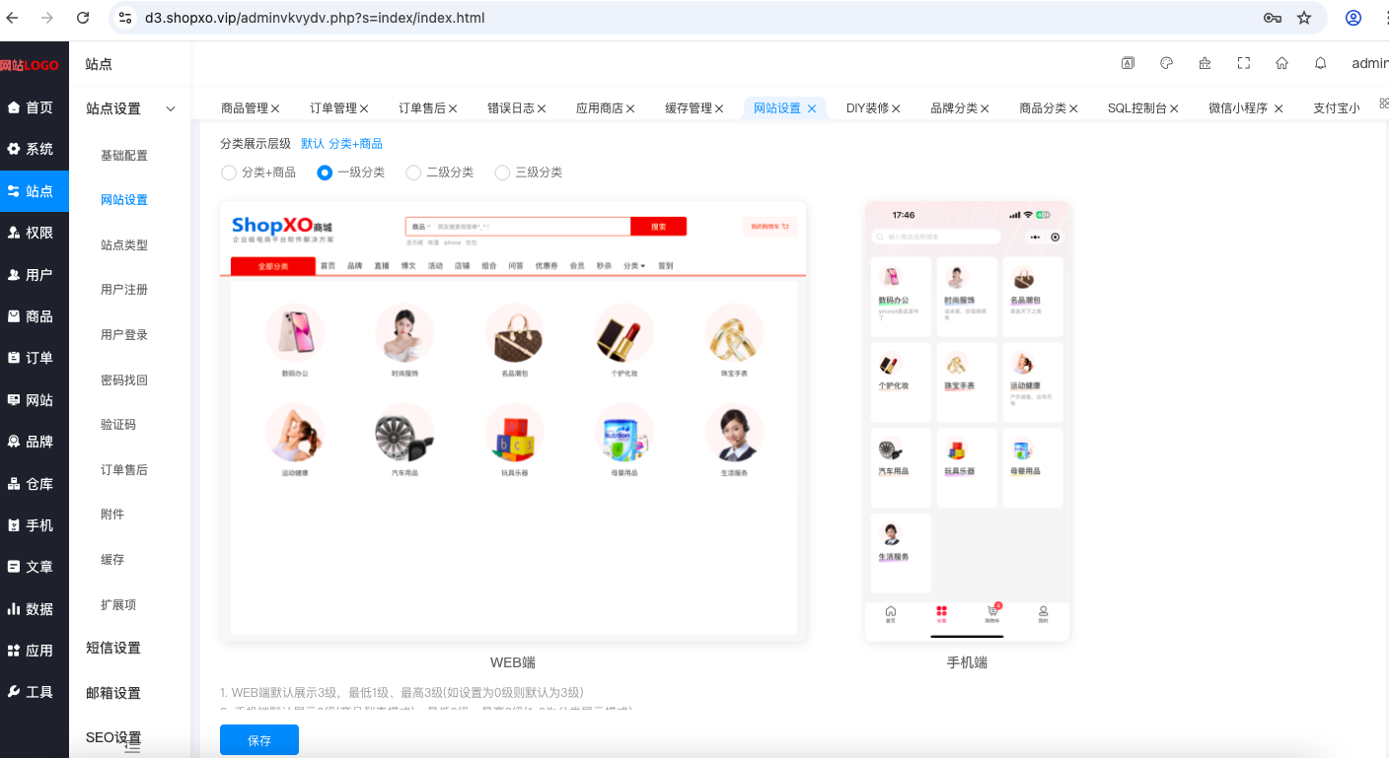This screenshot has height=758, width=1389.
Task: Open 系统 in the dark sidebar
Action: [35, 149]
